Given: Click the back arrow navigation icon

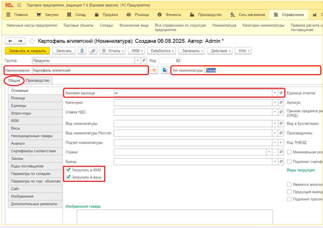Looking at the screenshot, I should tap(10, 41).
